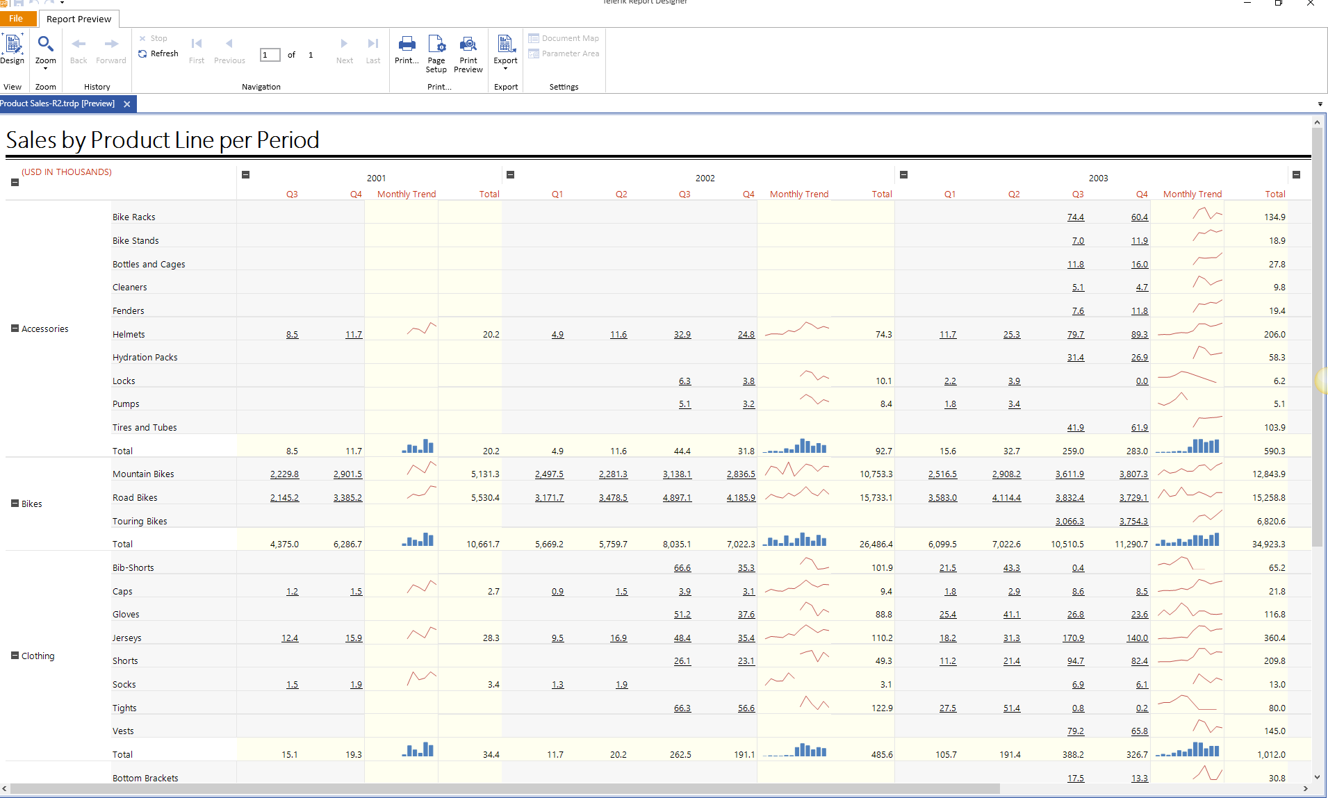
Task: Collapse the Accessories category group
Action: pos(15,329)
